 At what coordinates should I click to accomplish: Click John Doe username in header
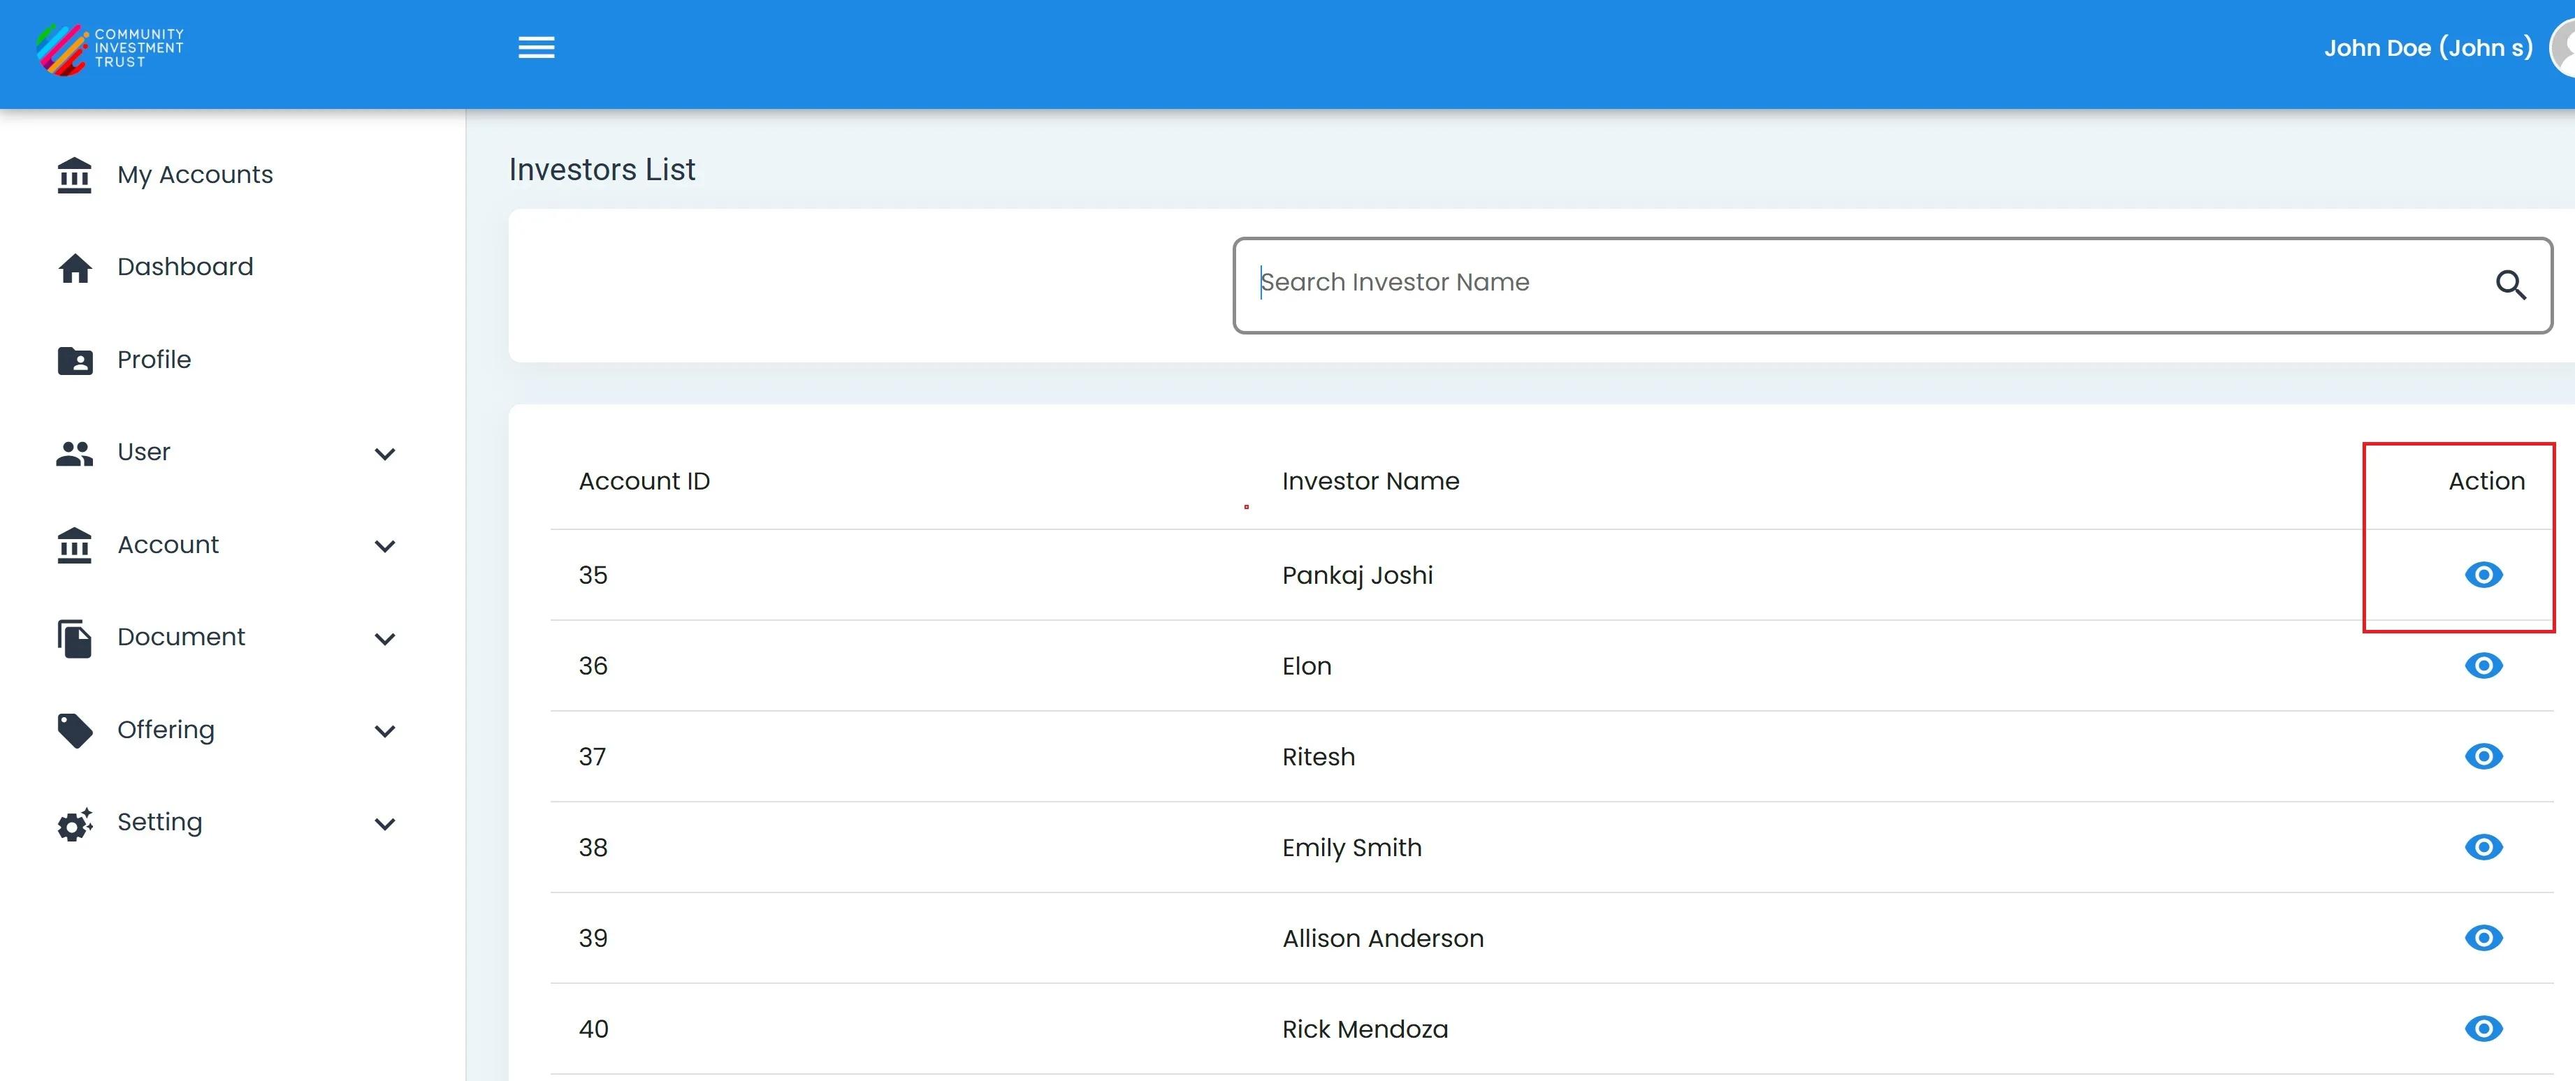click(2427, 48)
